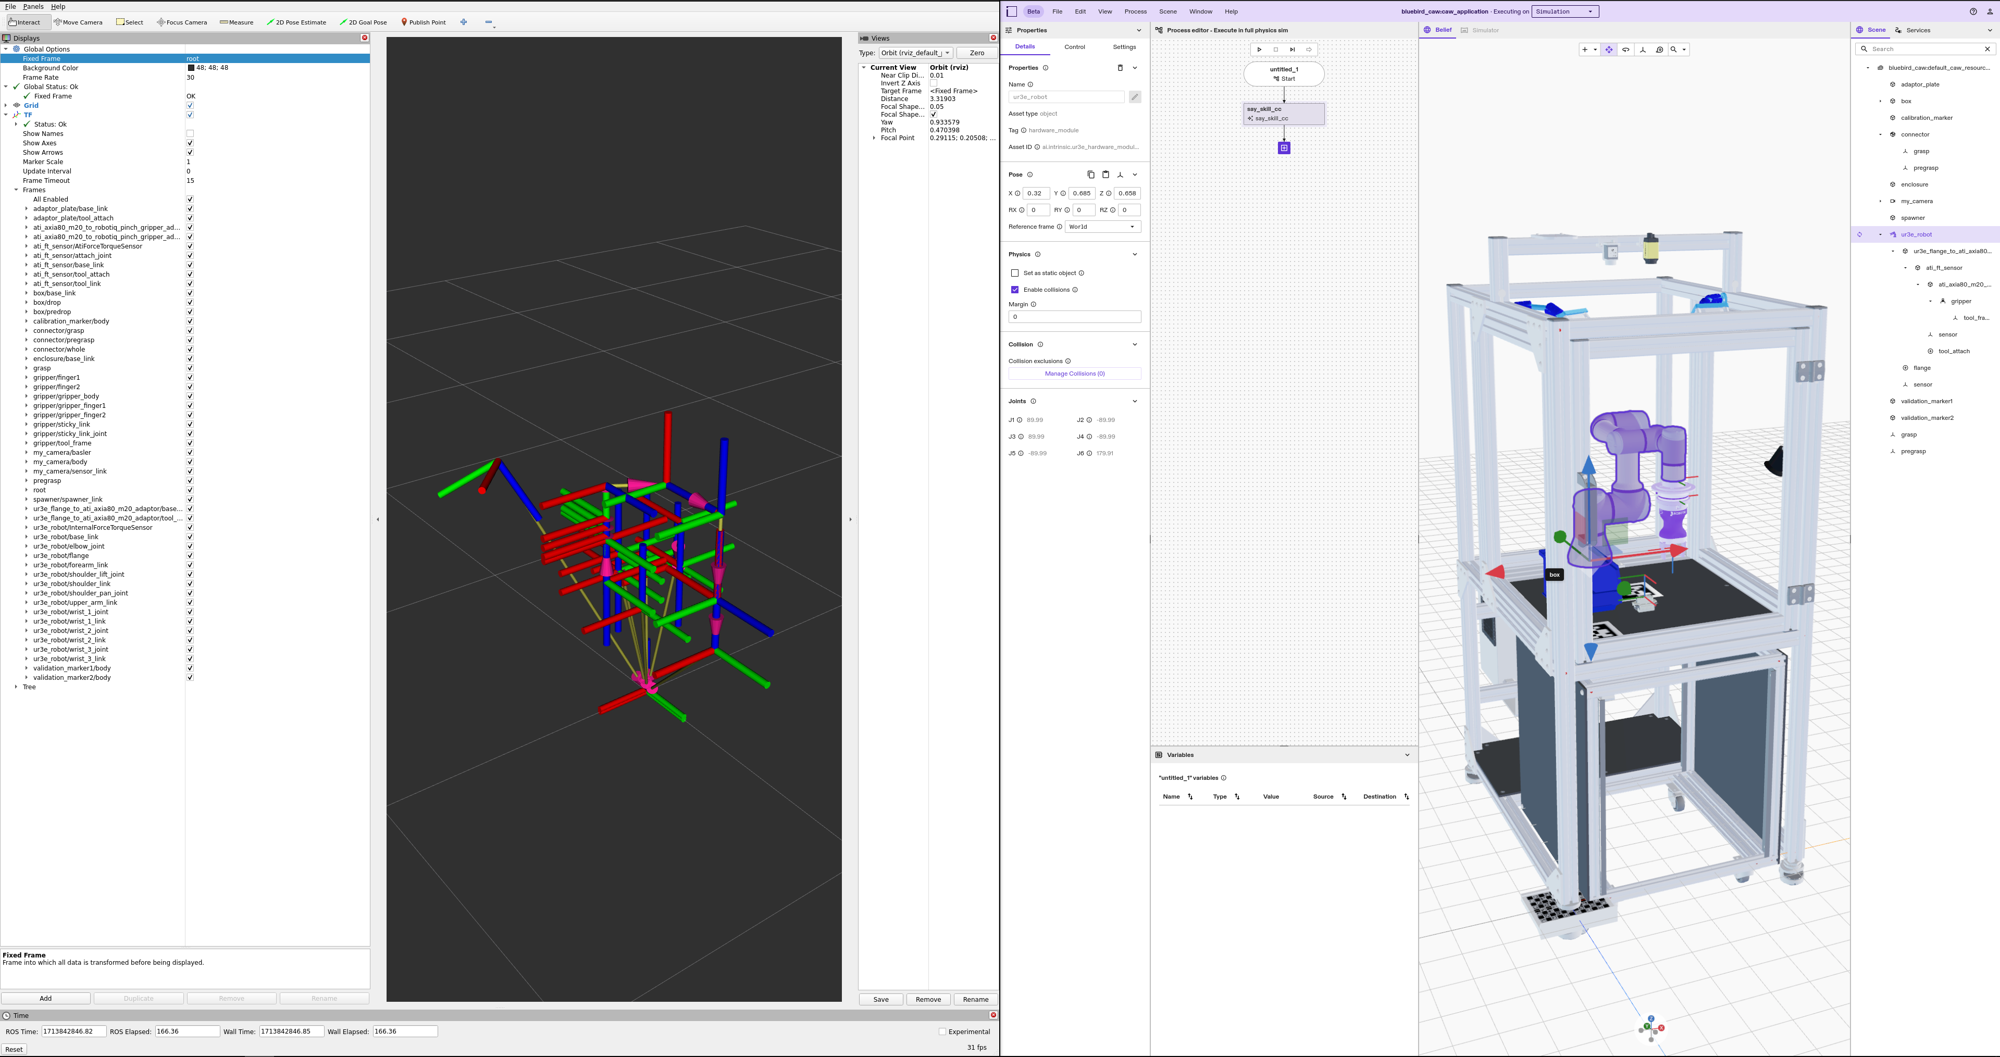
Task: Click the Zero button in Views panel
Action: click(976, 53)
